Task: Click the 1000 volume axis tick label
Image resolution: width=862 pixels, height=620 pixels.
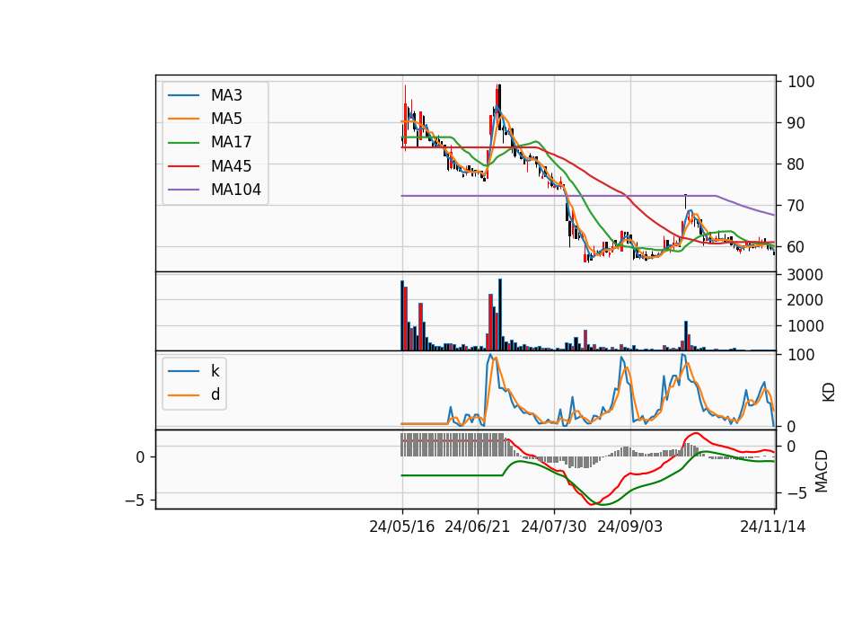Action: [x=805, y=326]
